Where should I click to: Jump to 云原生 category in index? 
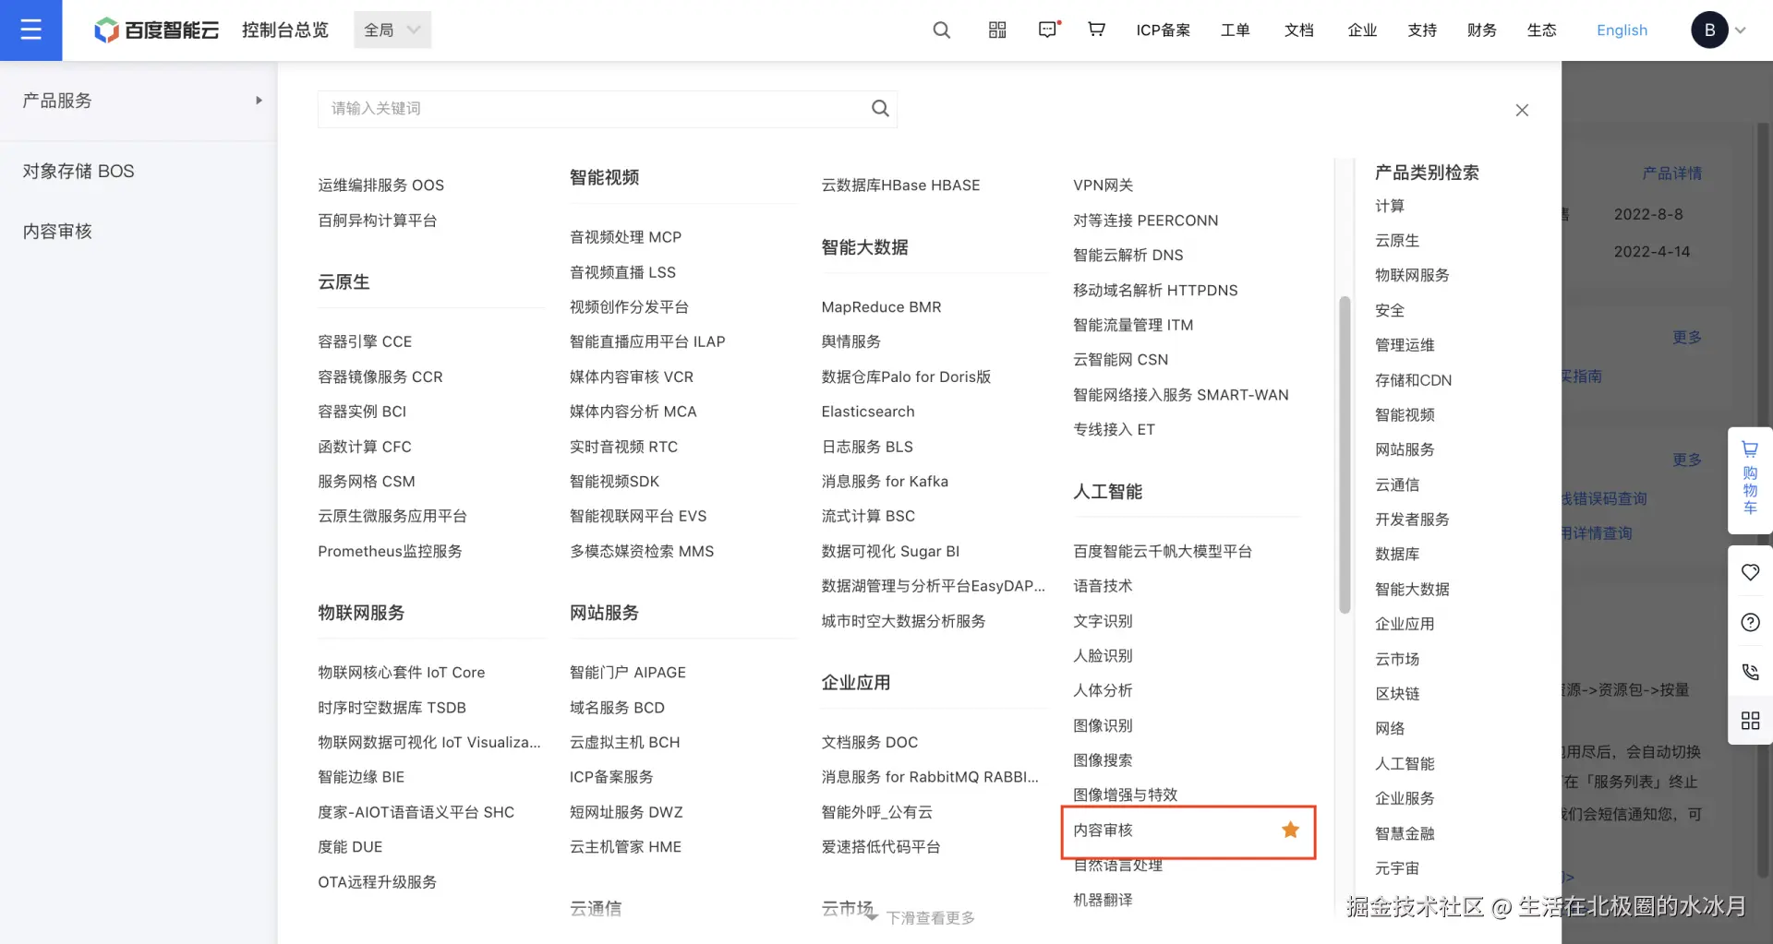(x=1396, y=241)
